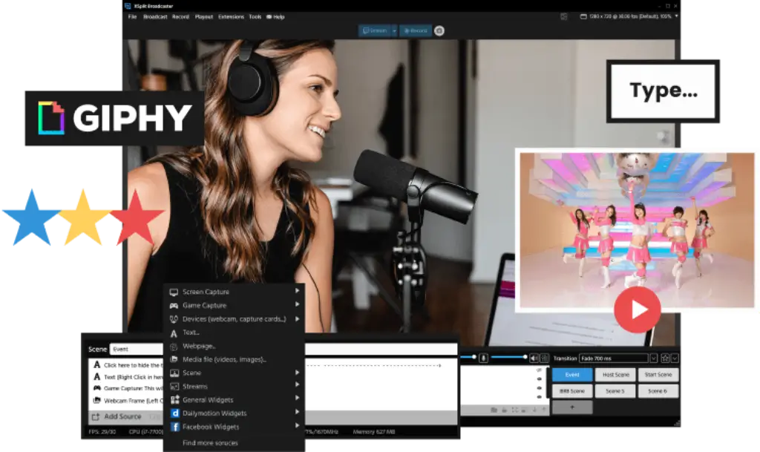Click the webcam icon for Devices
This screenshot has width=760, height=452.
(174, 318)
